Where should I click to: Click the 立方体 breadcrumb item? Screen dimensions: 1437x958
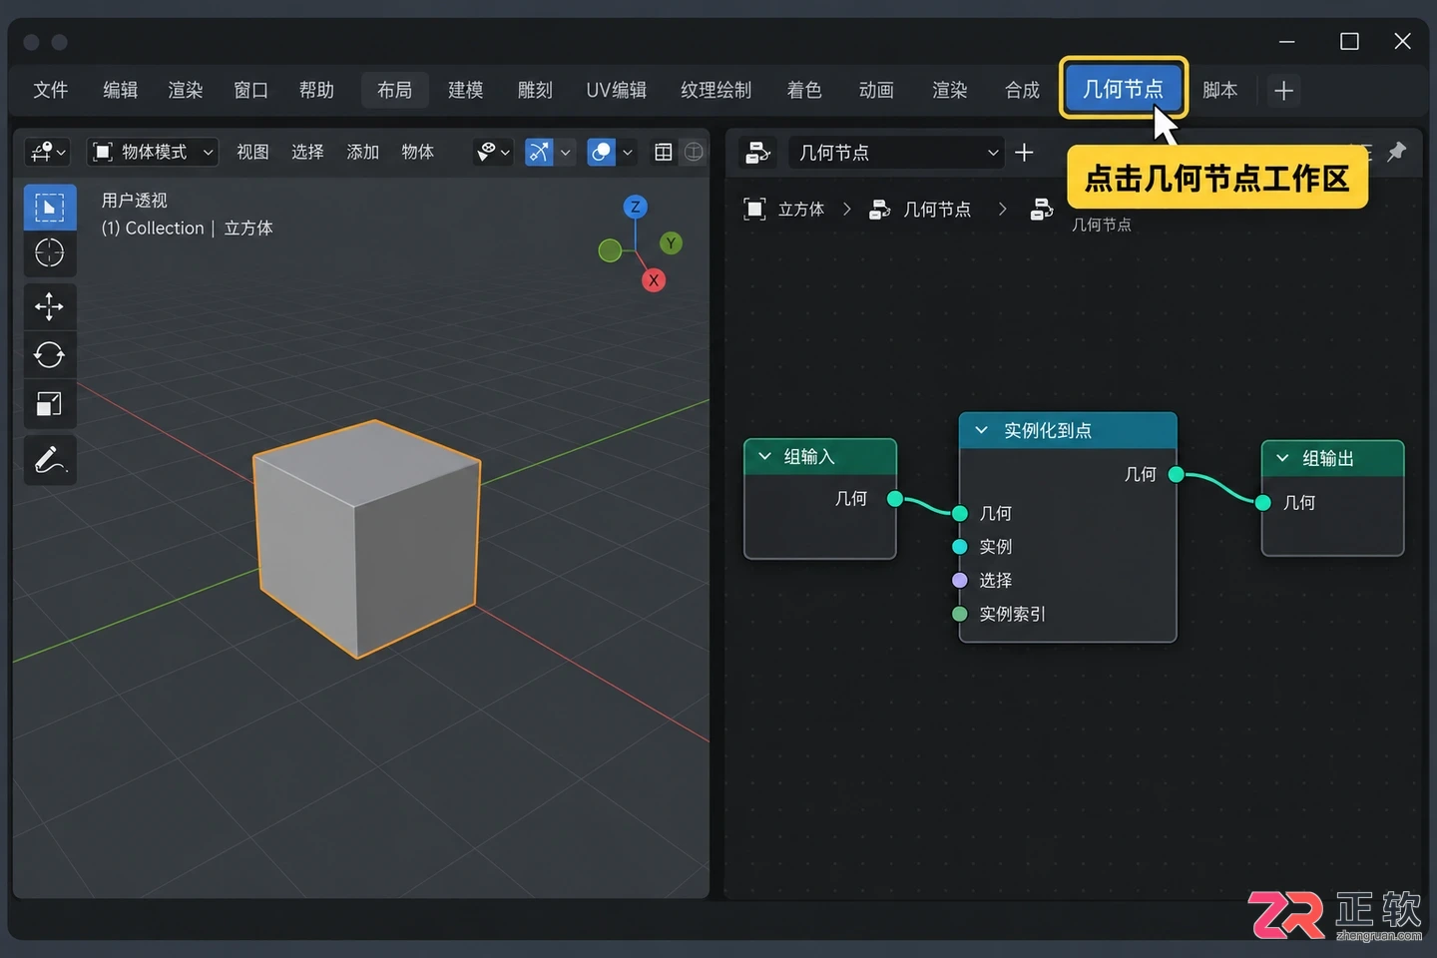(801, 210)
